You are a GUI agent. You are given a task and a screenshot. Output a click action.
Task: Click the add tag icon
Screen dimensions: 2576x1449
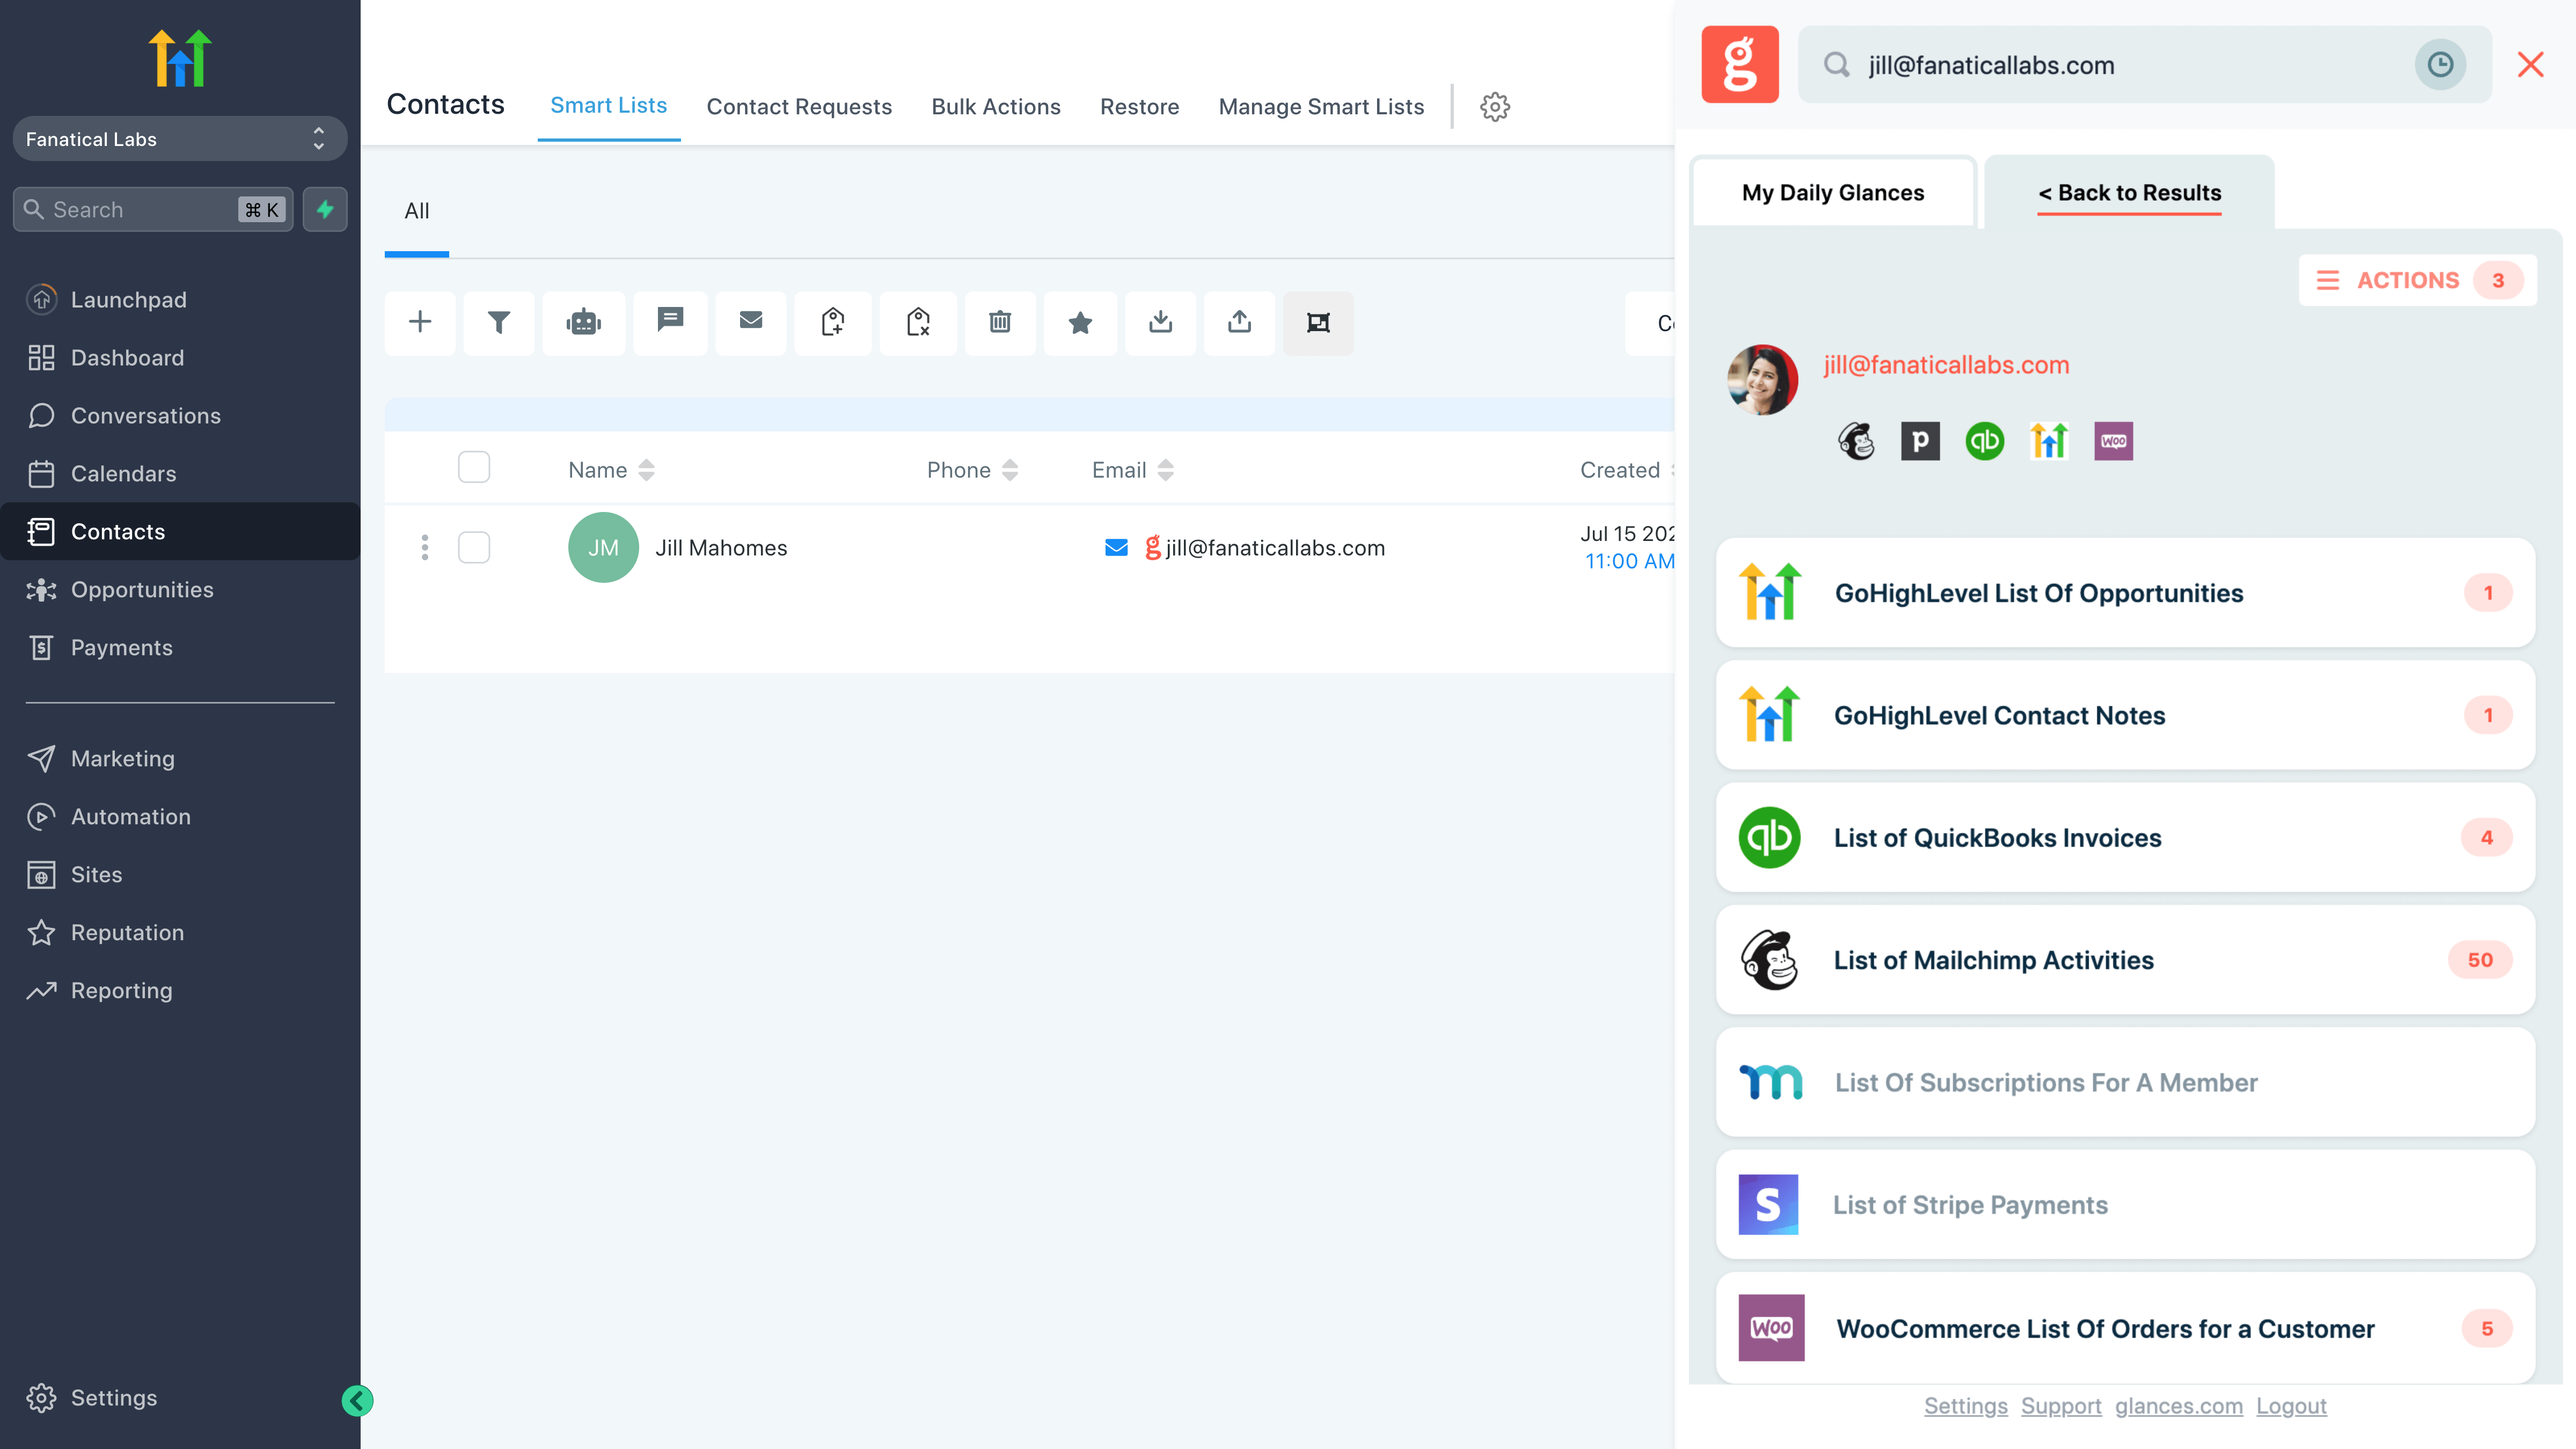833,322
